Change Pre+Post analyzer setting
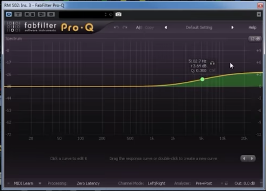 tap(204, 183)
